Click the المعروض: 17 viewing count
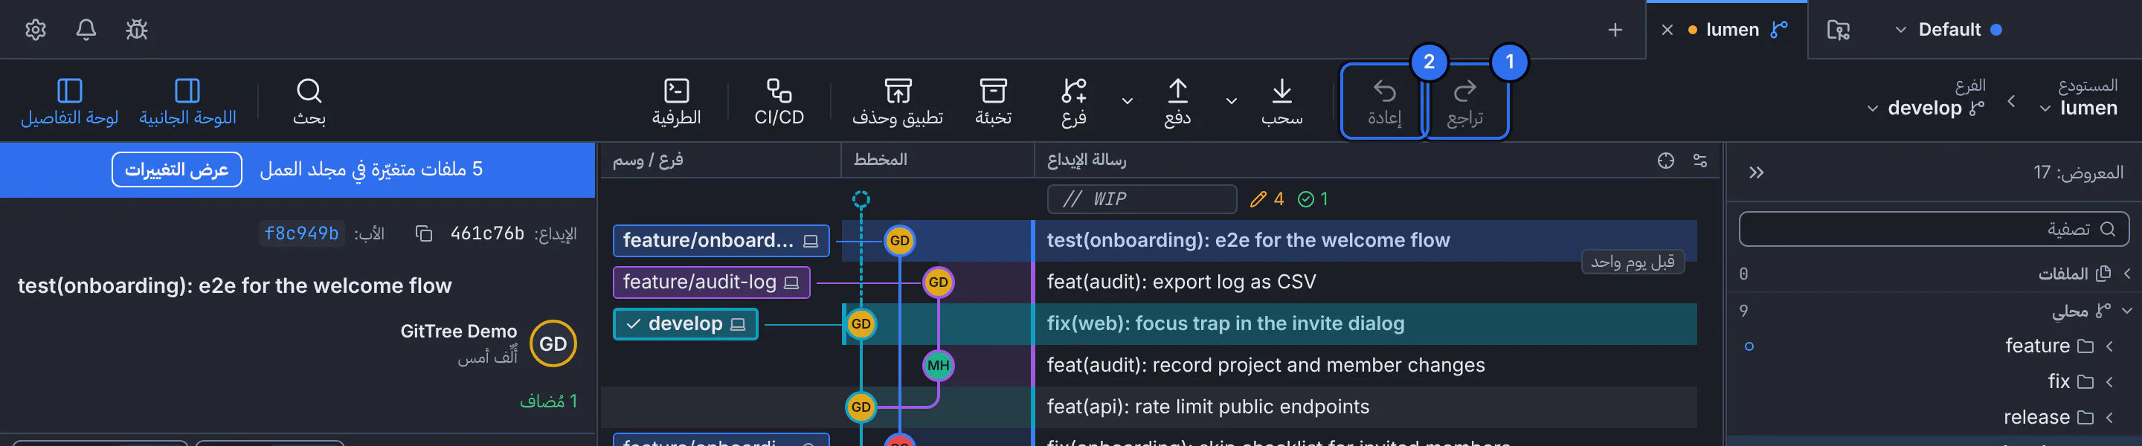This screenshot has width=2142, height=446. click(x=2078, y=172)
